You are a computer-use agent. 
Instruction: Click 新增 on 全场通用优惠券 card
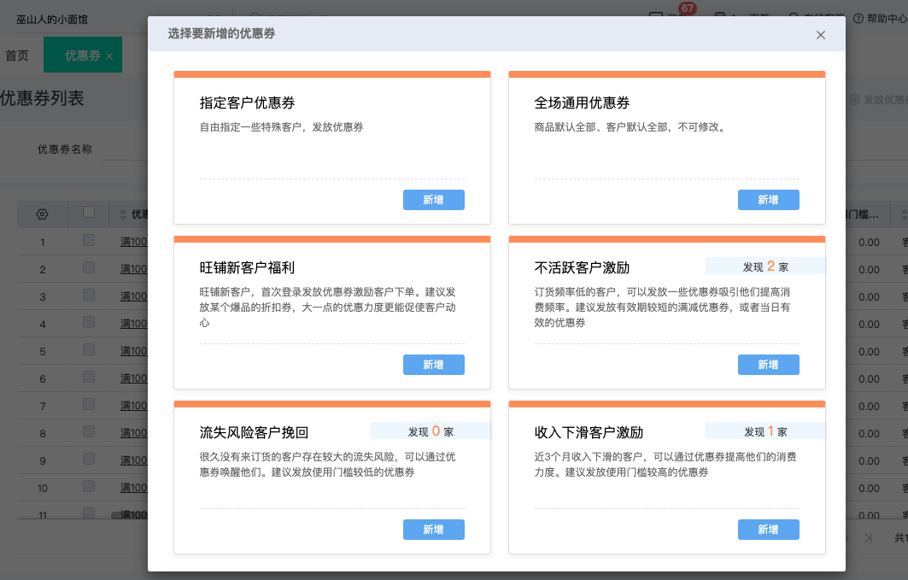(768, 200)
